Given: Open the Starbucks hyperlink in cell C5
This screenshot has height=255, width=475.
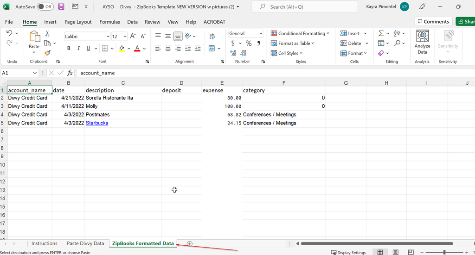Looking at the screenshot, I should (97, 123).
